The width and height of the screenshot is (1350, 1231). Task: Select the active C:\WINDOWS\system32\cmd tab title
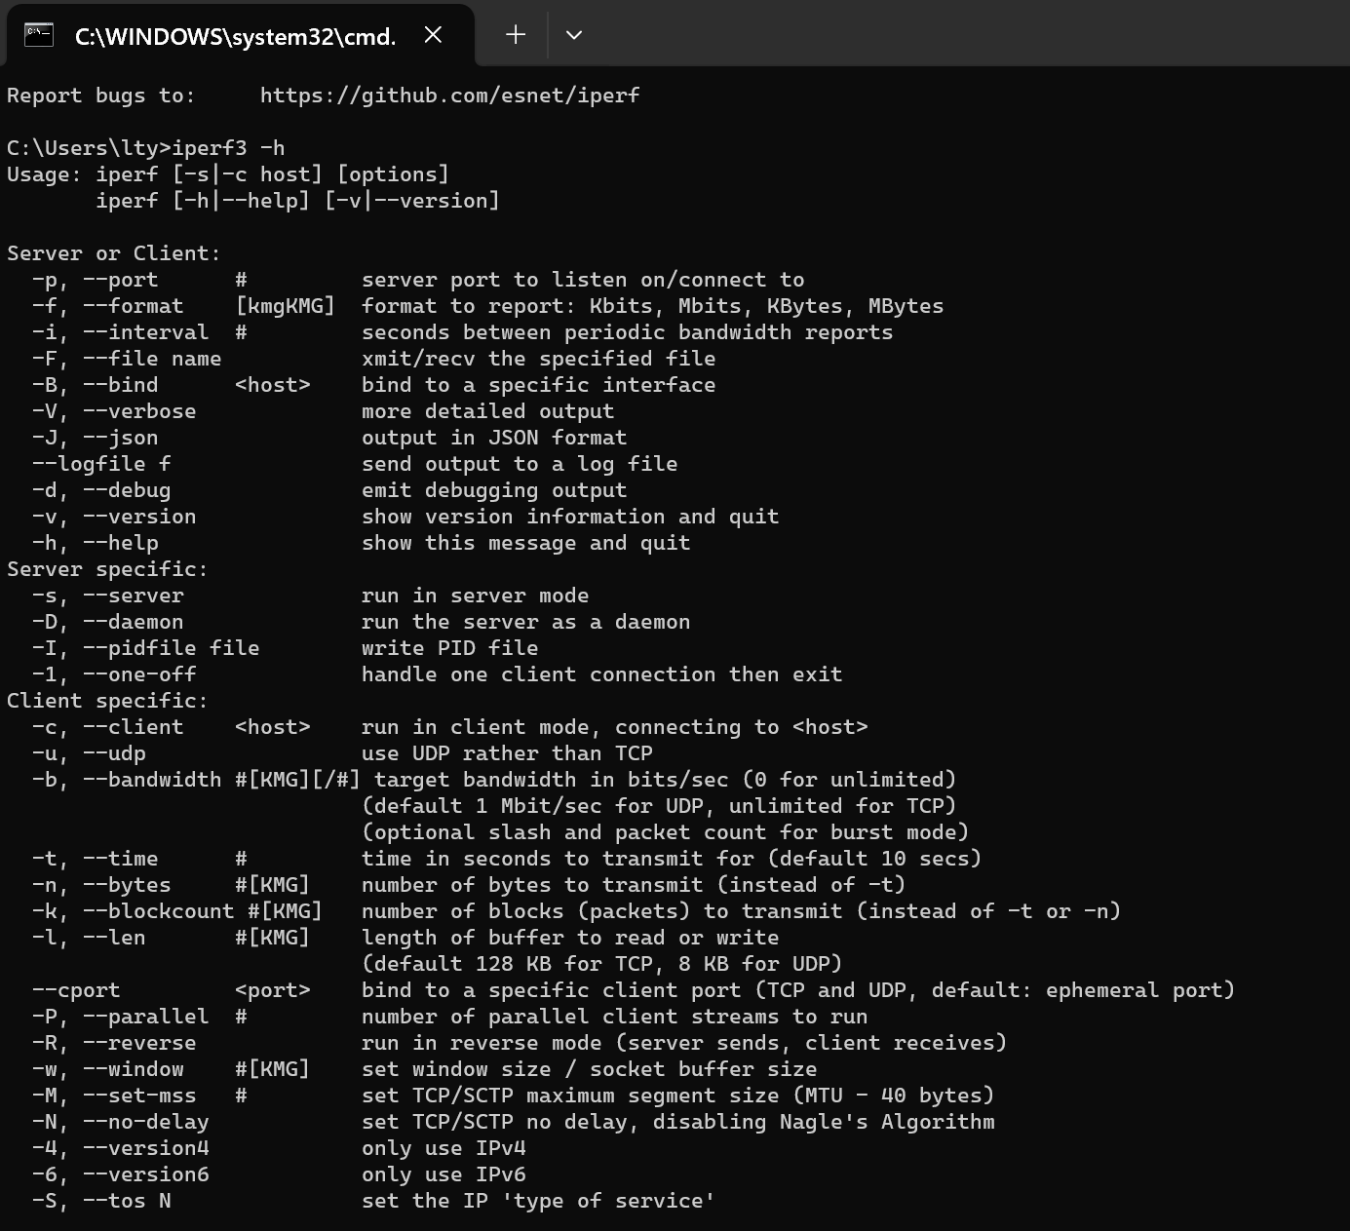tap(234, 35)
